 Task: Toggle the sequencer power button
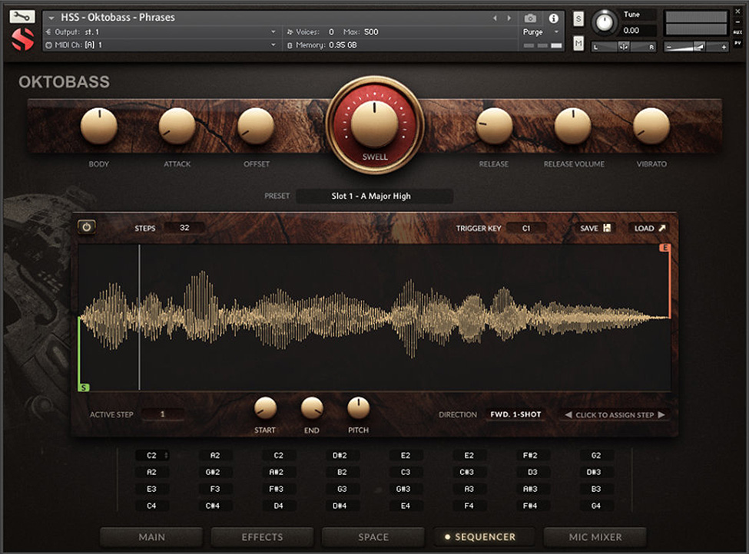click(x=87, y=227)
